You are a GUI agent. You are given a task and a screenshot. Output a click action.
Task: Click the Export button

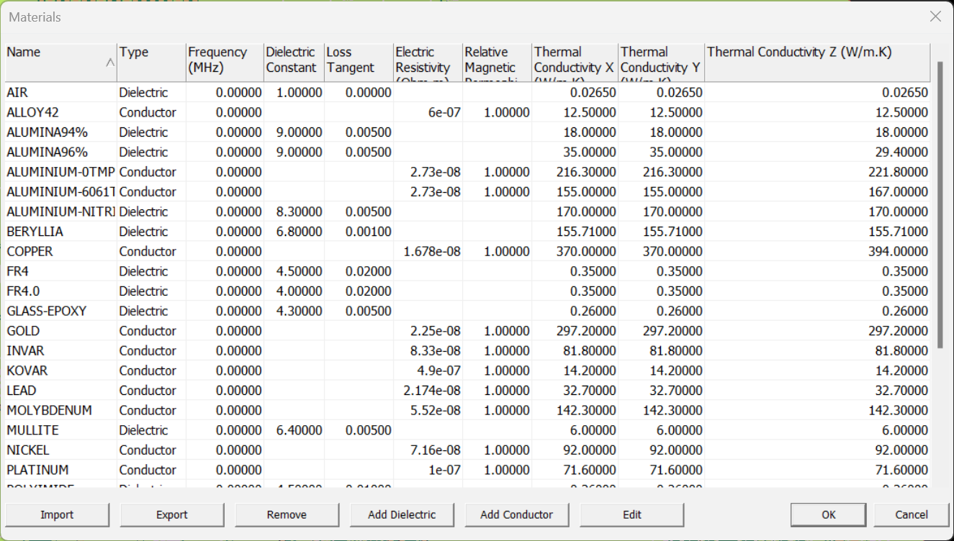pos(172,514)
